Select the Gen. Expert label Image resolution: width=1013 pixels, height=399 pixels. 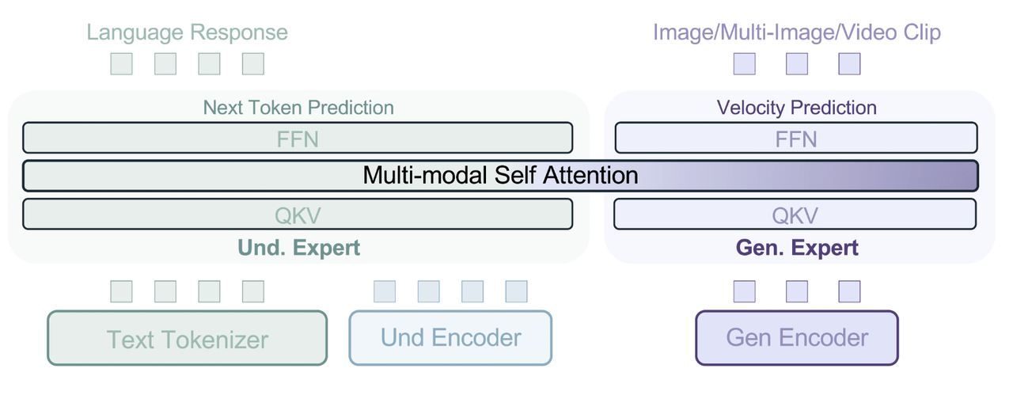pos(797,248)
